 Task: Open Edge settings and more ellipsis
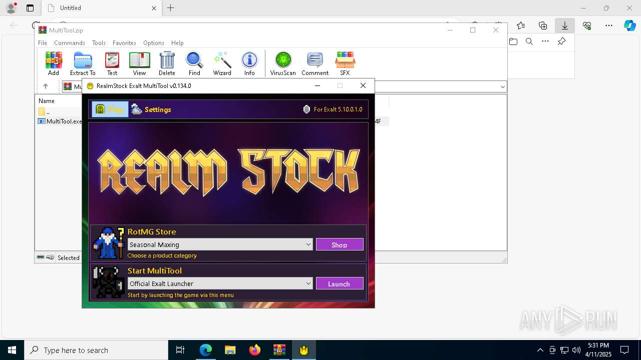[x=609, y=25]
